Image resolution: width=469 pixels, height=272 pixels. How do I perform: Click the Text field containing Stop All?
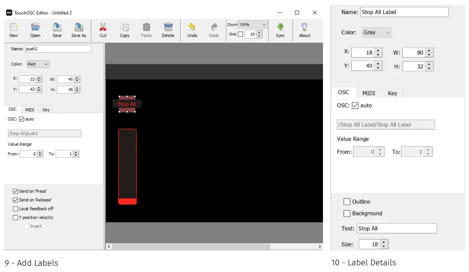point(397,229)
